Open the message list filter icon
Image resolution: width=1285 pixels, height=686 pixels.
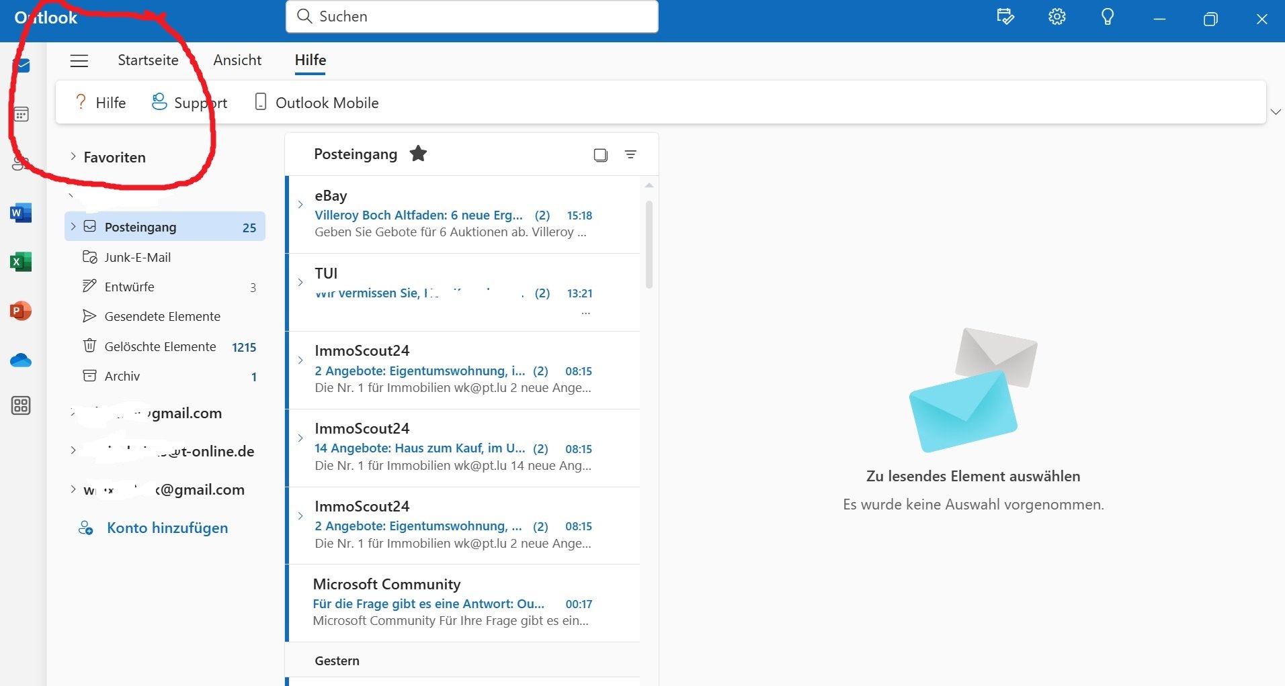[630, 155]
